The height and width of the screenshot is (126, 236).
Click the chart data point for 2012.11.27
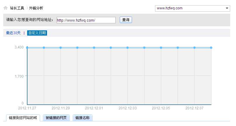point(27,48)
